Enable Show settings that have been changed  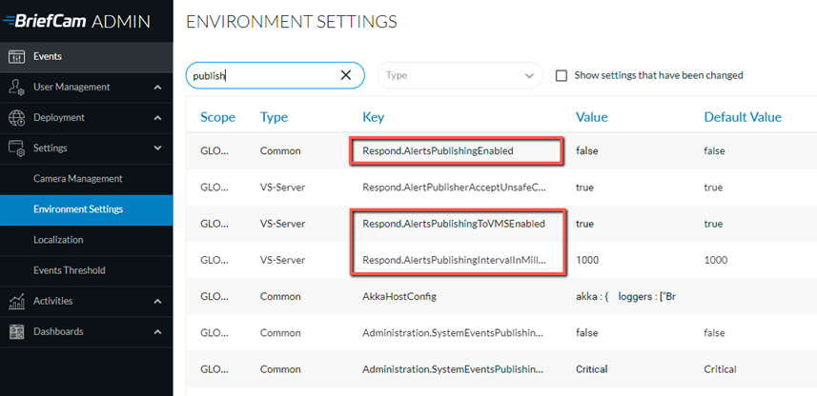(562, 76)
